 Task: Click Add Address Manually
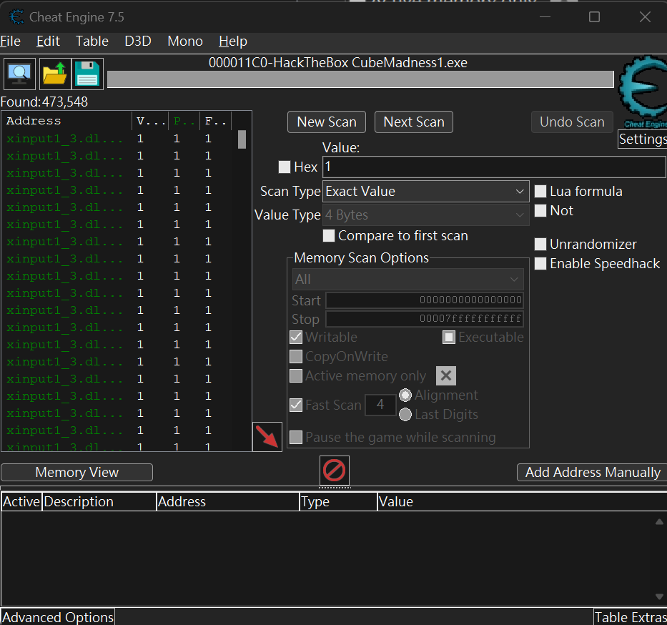[x=593, y=472]
